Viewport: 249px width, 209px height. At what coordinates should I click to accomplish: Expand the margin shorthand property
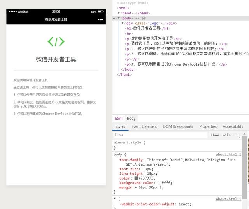click(x=136, y=188)
